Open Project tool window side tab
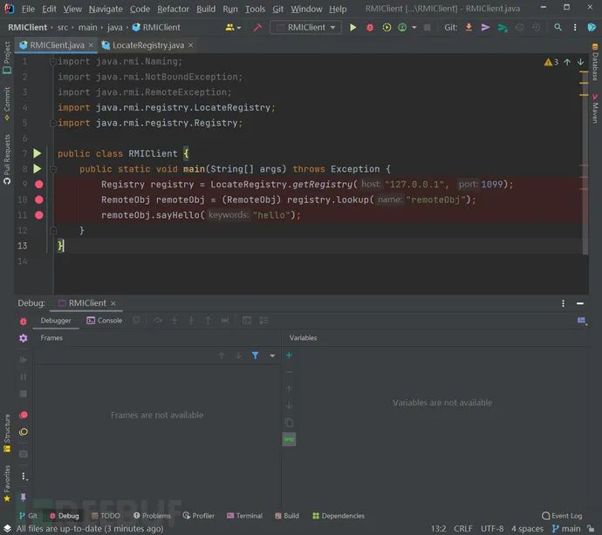This screenshot has width=602, height=535. 7,58
